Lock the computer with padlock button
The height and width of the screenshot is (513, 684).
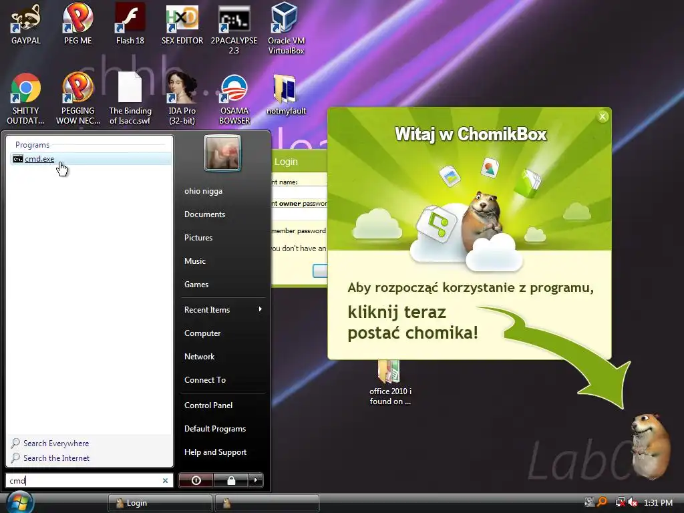coord(230,480)
